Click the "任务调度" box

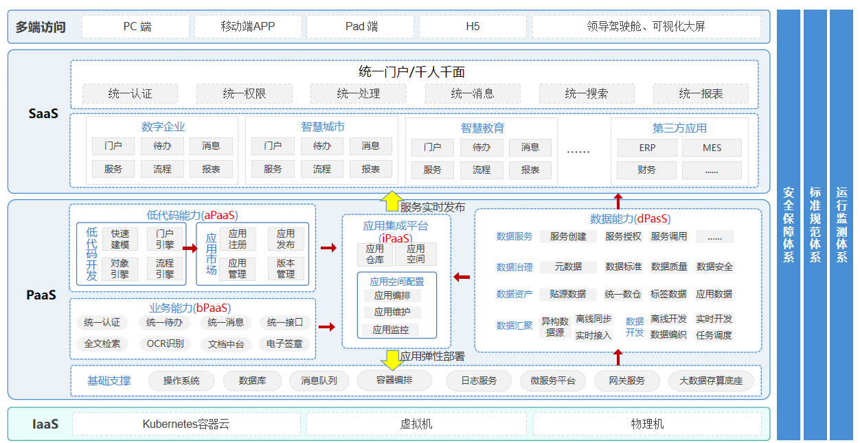(x=714, y=335)
